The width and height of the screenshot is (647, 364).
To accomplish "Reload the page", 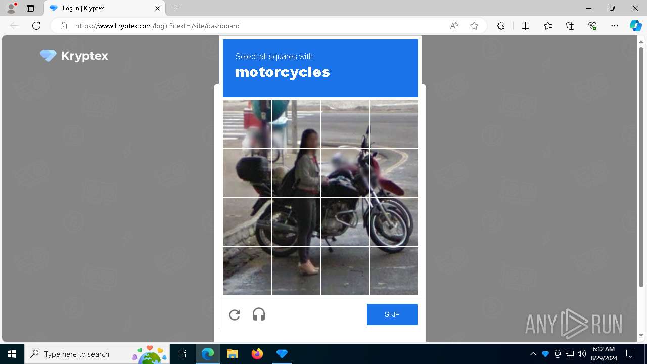I will click(36, 26).
